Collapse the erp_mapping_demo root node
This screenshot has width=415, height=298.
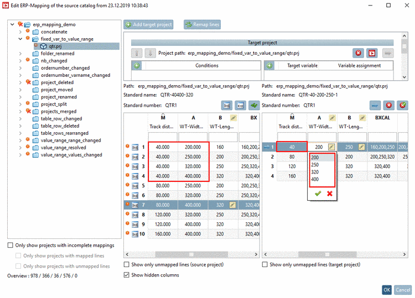pyautogui.click(x=12, y=24)
